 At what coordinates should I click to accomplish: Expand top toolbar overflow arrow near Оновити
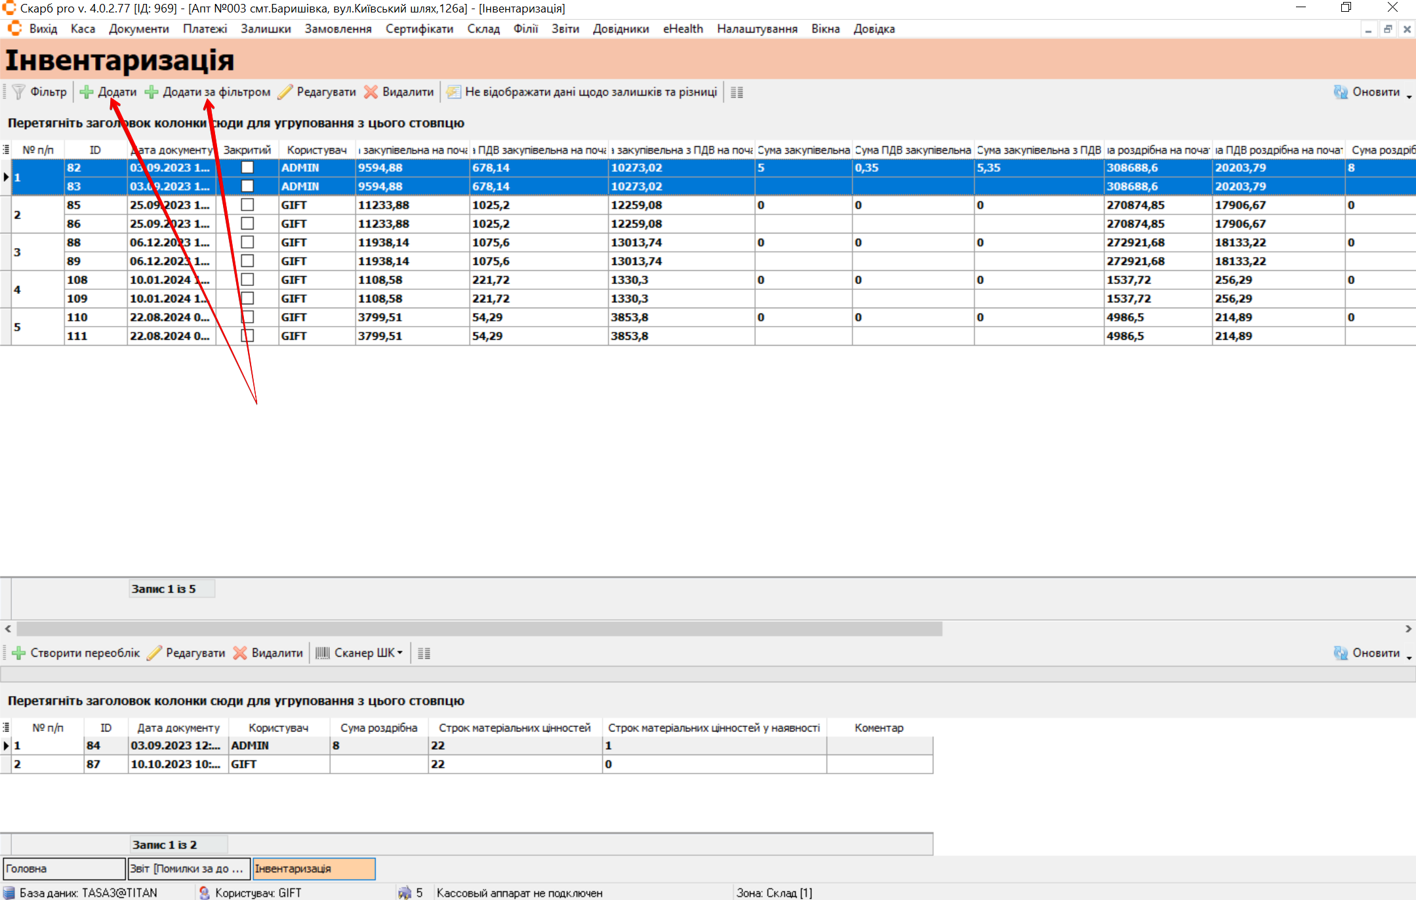[x=1409, y=96]
